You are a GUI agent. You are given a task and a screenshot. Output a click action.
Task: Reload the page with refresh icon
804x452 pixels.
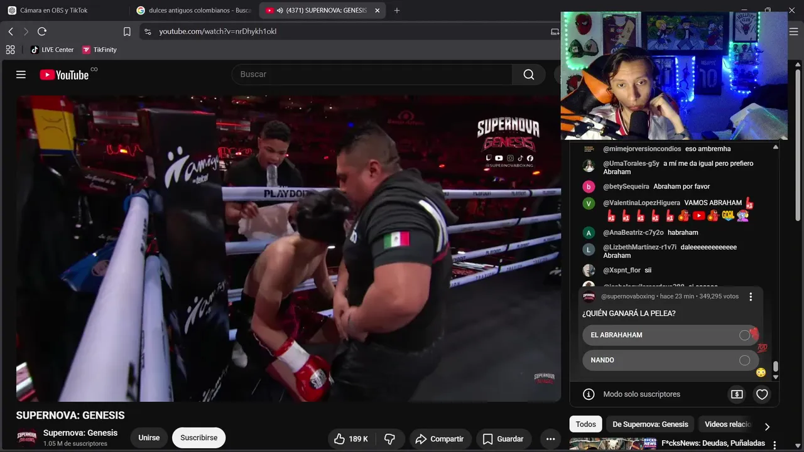(42, 31)
